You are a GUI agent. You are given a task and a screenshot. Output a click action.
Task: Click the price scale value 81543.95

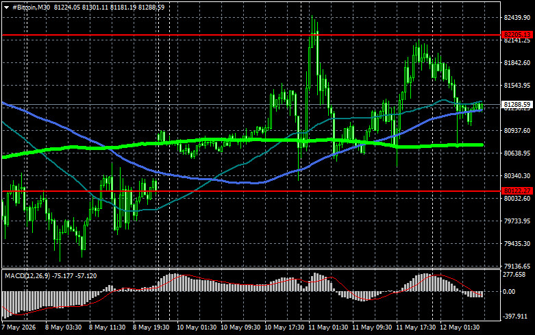coord(517,85)
